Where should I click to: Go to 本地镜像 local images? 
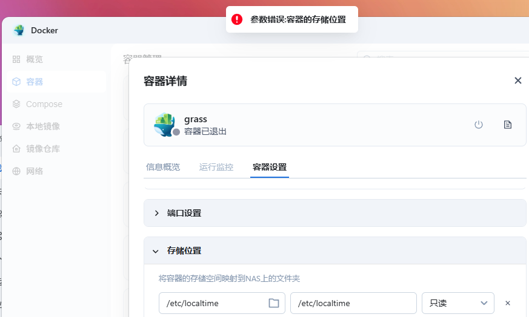tap(42, 126)
